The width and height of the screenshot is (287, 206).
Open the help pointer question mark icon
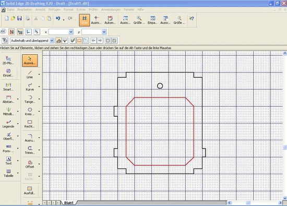click(x=192, y=18)
